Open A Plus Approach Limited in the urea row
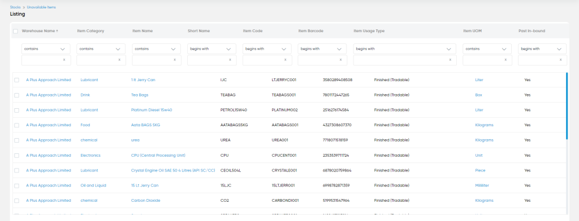Image resolution: width=579 pixels, height=221 pixels. pyautogui.click(x=49, y=140)
